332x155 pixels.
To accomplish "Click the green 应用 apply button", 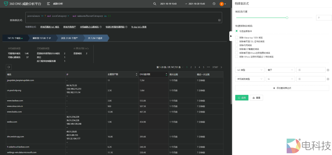I will click(241, 97).
